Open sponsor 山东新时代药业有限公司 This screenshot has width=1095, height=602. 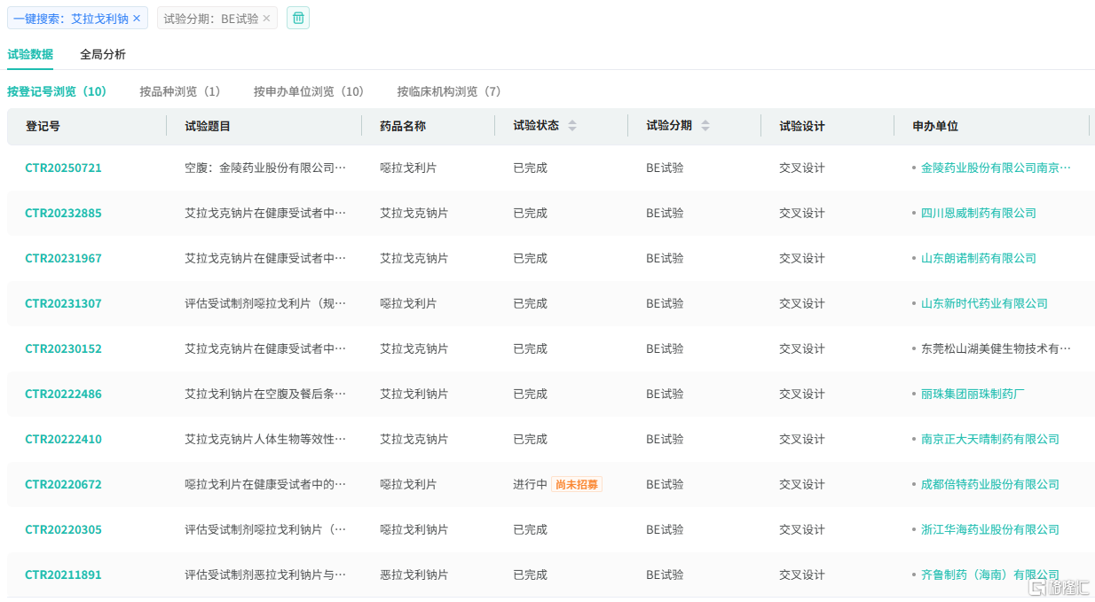tap(984, 303)
